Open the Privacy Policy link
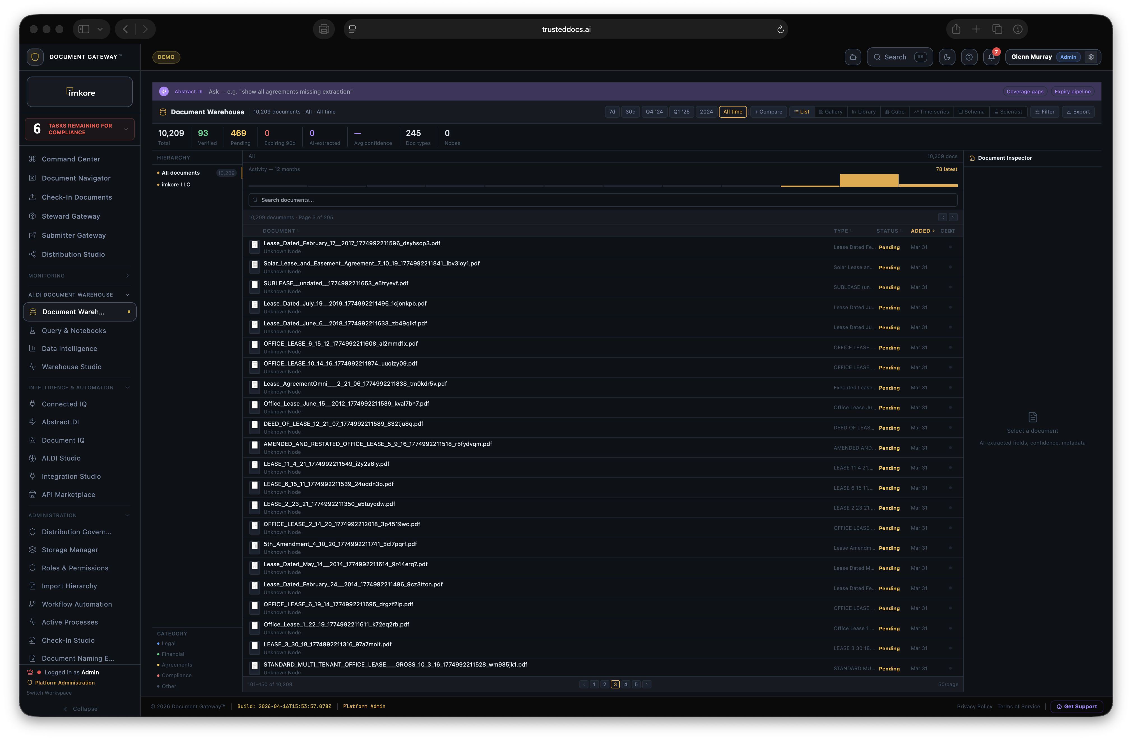Viewport: 1132px width, 740px height. tap(975, 706)
